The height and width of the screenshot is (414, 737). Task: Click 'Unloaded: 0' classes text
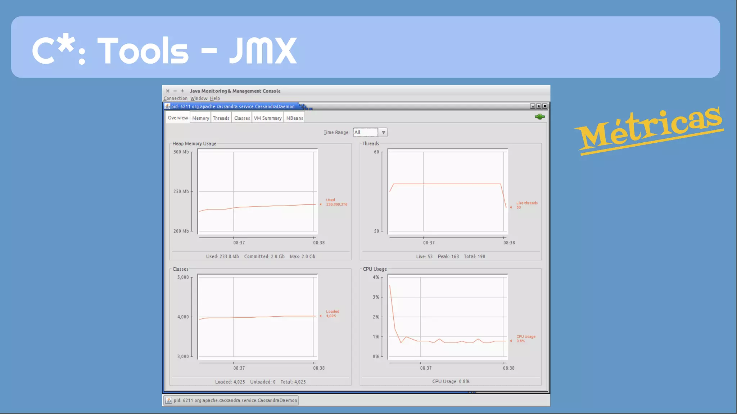coord(263,382)
